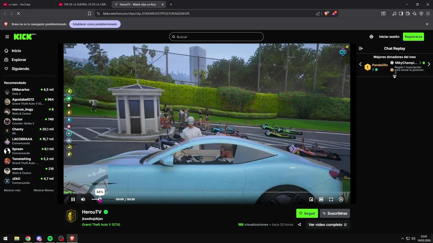
Task: Open Vector recommended channel
Action: pyautogui.click(x=29, y=121)
